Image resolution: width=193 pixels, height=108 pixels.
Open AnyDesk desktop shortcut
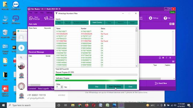tap(5, 91)
